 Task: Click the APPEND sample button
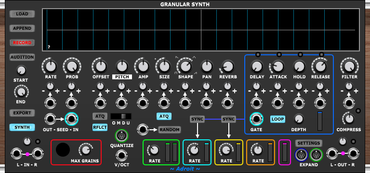coord(22,28)
